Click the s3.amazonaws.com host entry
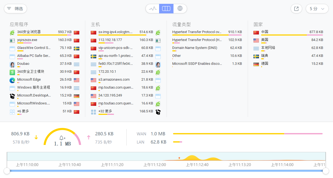 tap(114, 80)
